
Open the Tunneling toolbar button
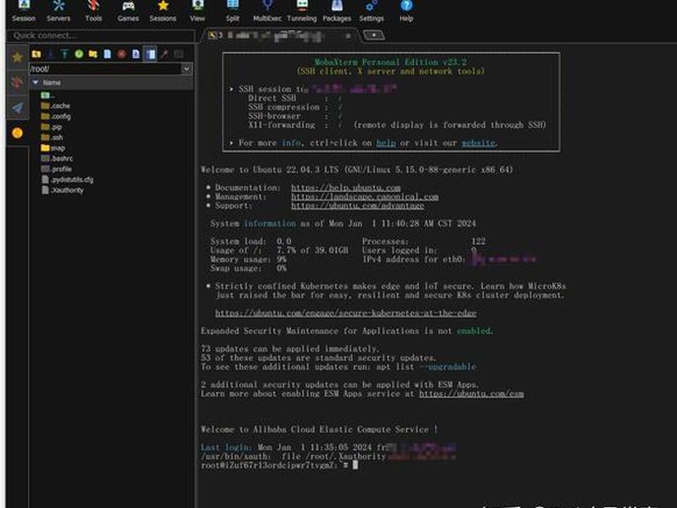pyautogui.click(x=302, y=11)
